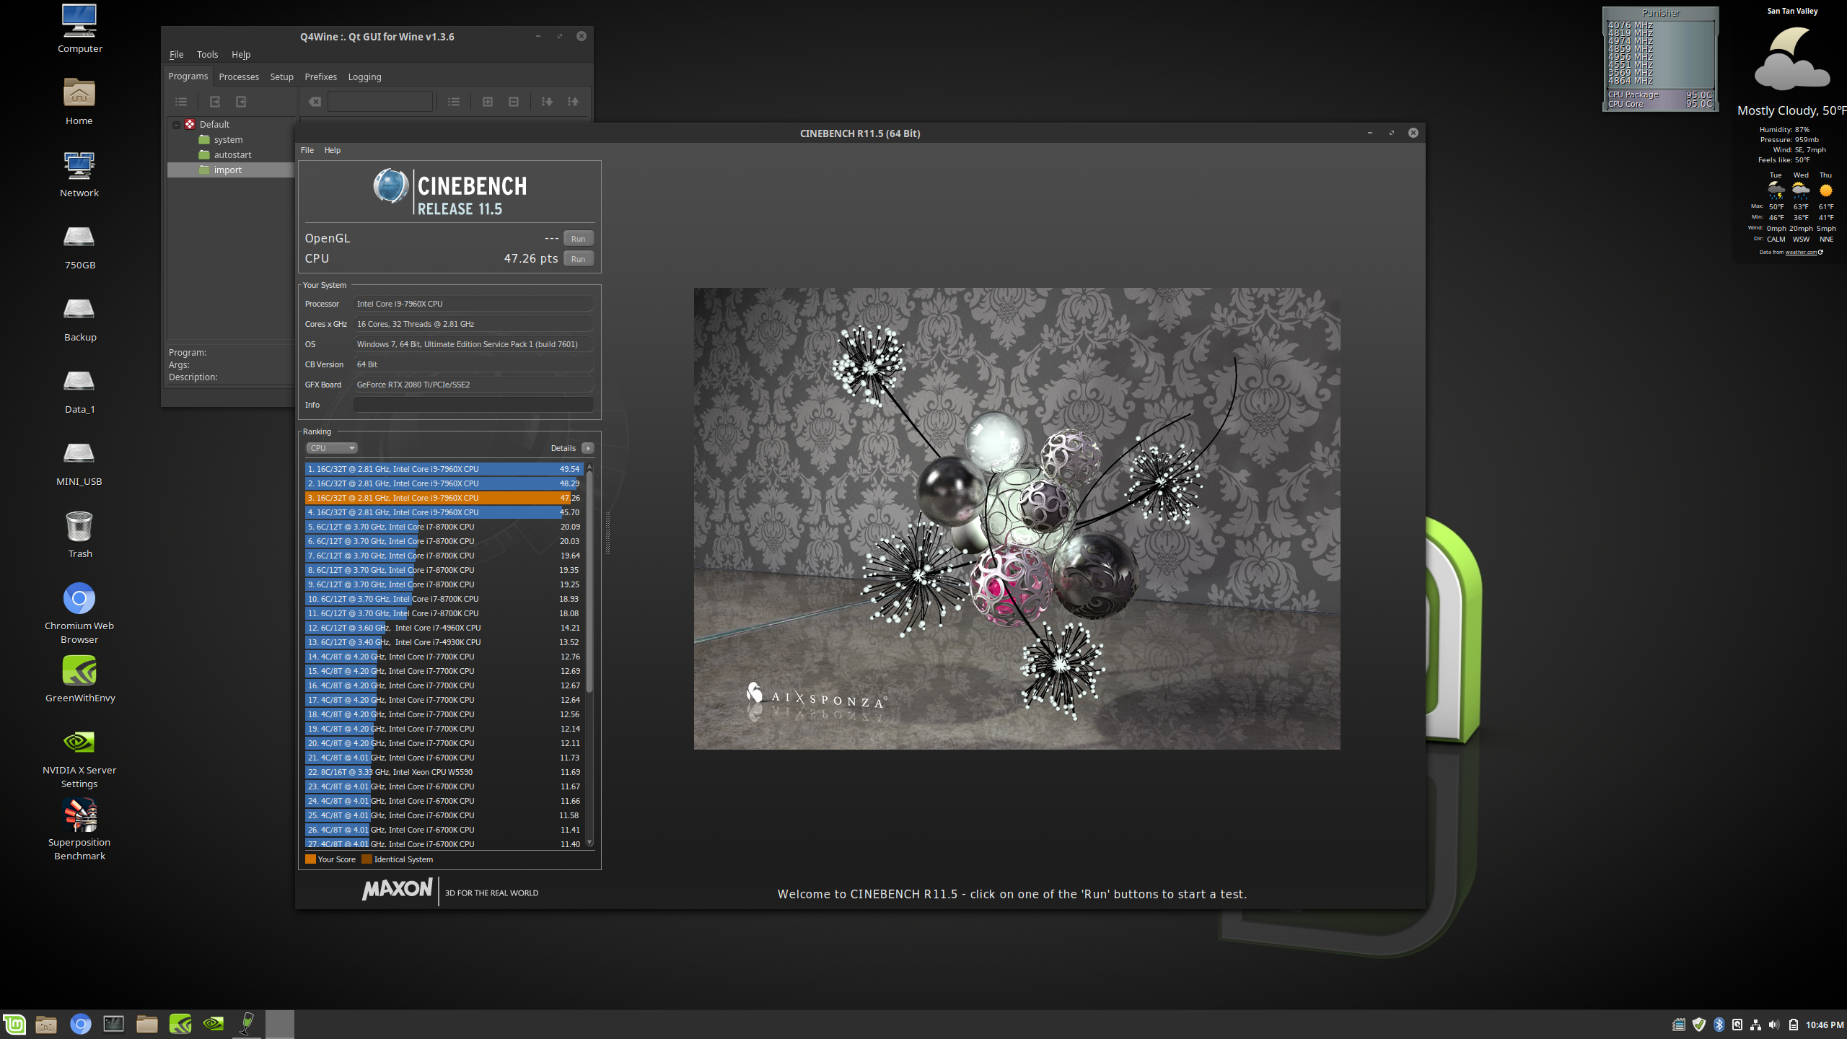Click the sort descending arrow icon
Image resolution: width=1847 pixels, height=1039 pixels.
pyautogui.click(x=547, y=102)
